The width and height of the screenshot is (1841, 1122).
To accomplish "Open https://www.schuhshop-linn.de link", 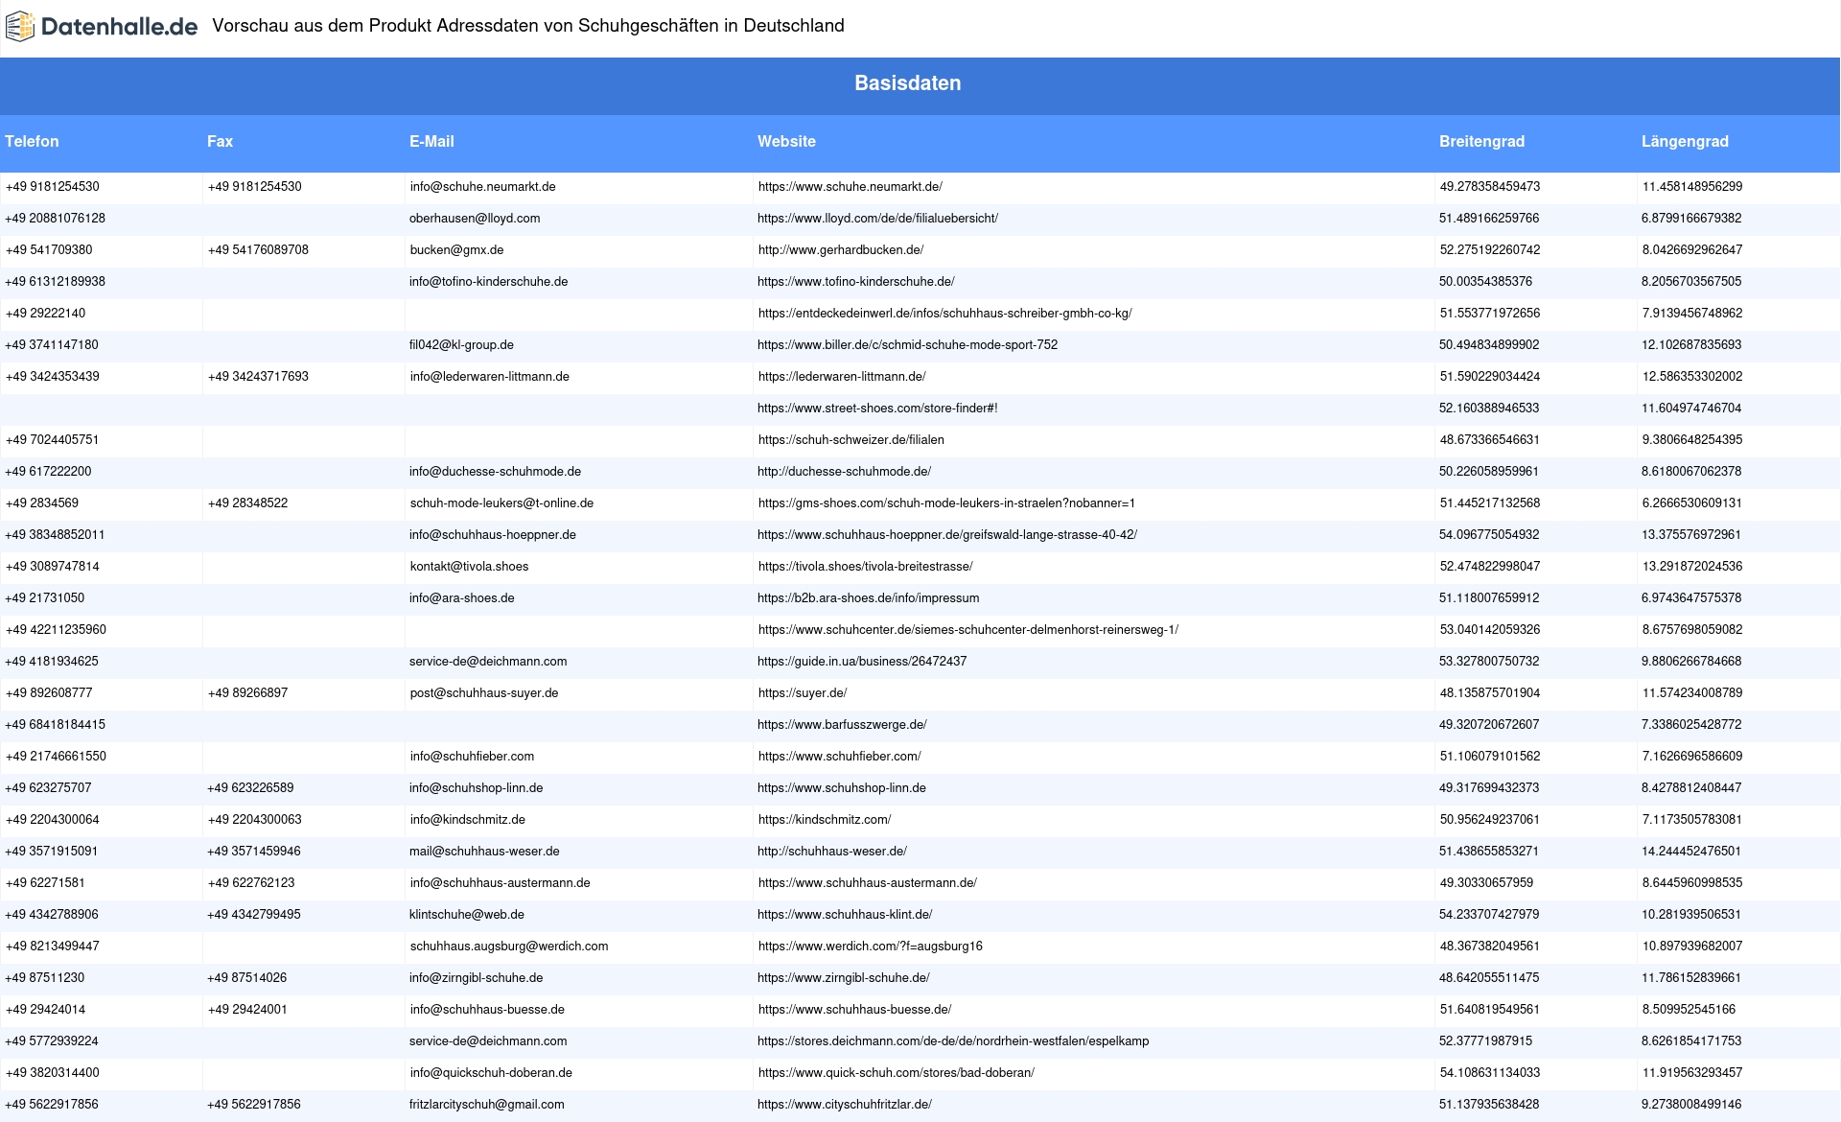I will click(x=842, y=788).
